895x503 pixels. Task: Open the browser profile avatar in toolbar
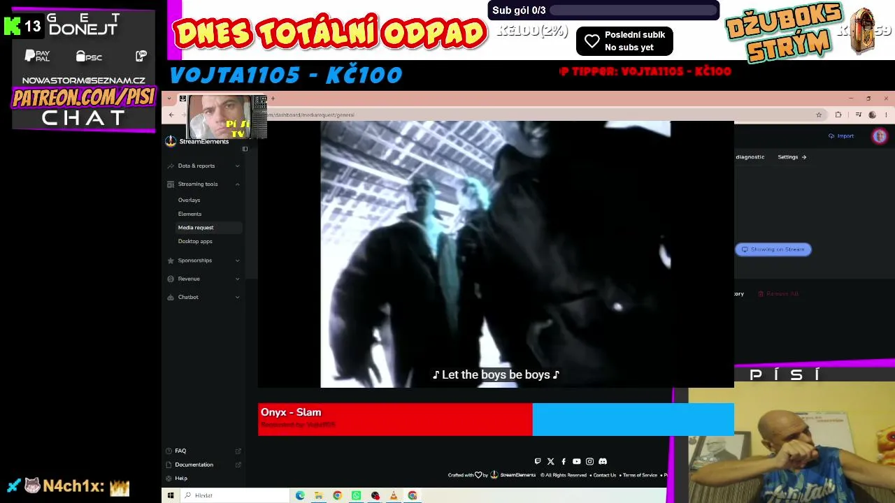[872, 115]
